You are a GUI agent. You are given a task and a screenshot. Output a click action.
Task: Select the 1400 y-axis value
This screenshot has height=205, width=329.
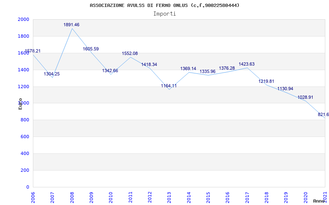[x=23, y=70]
